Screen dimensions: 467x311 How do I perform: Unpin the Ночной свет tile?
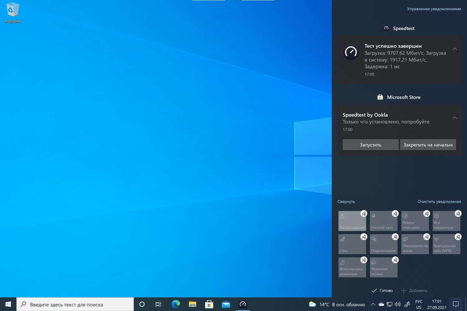pyautogui.click(x=395, y=214)
